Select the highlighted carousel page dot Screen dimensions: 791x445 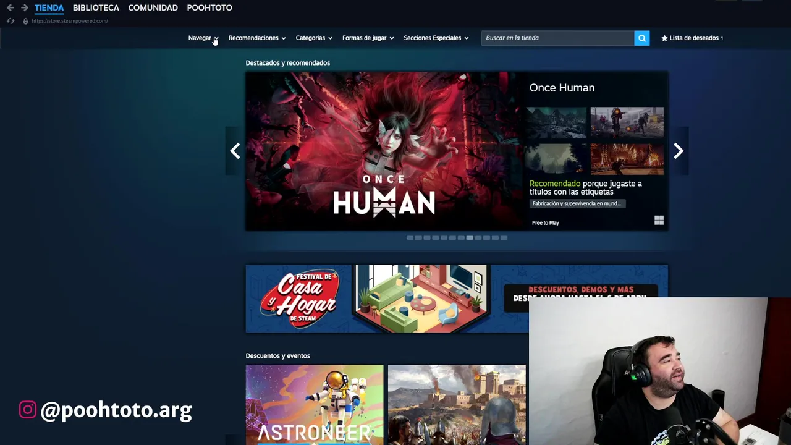tap(470, 238)
